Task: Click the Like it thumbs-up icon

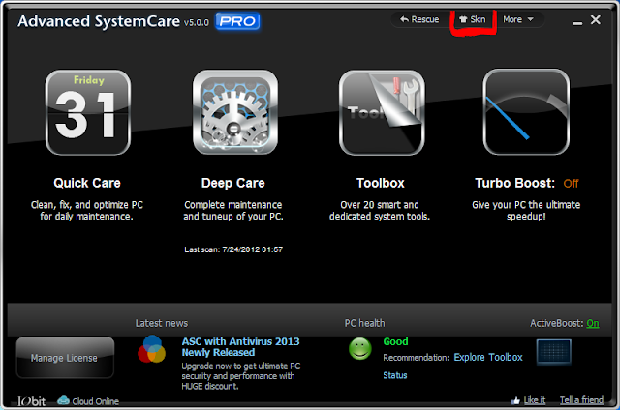Action: coord(515,401)
